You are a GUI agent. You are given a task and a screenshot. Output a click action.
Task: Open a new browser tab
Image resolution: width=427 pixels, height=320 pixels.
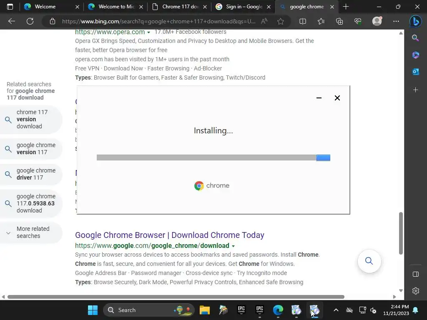(346, 7)
